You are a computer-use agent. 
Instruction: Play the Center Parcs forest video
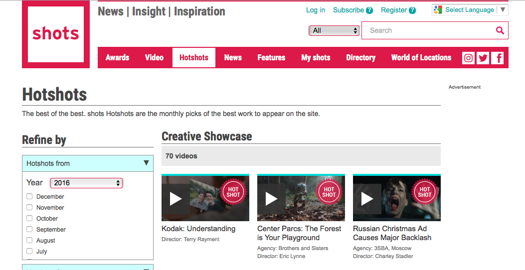pyautogui.click(x=271, y=199)
